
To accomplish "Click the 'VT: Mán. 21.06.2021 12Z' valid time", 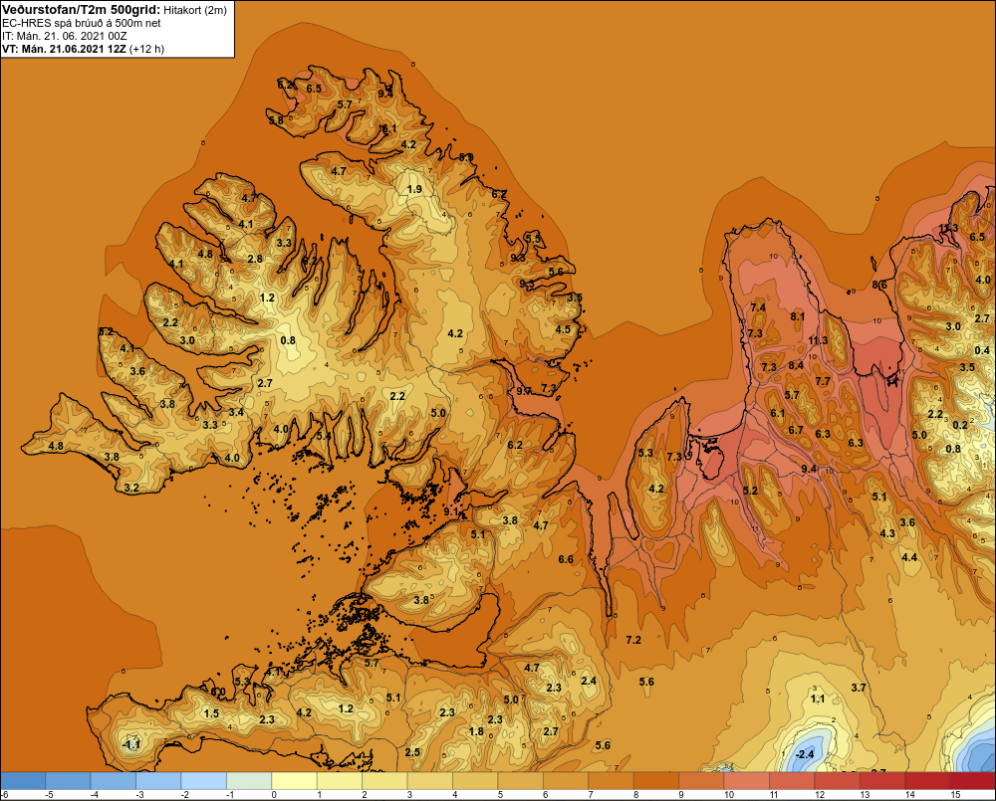I will click(64, 49).
